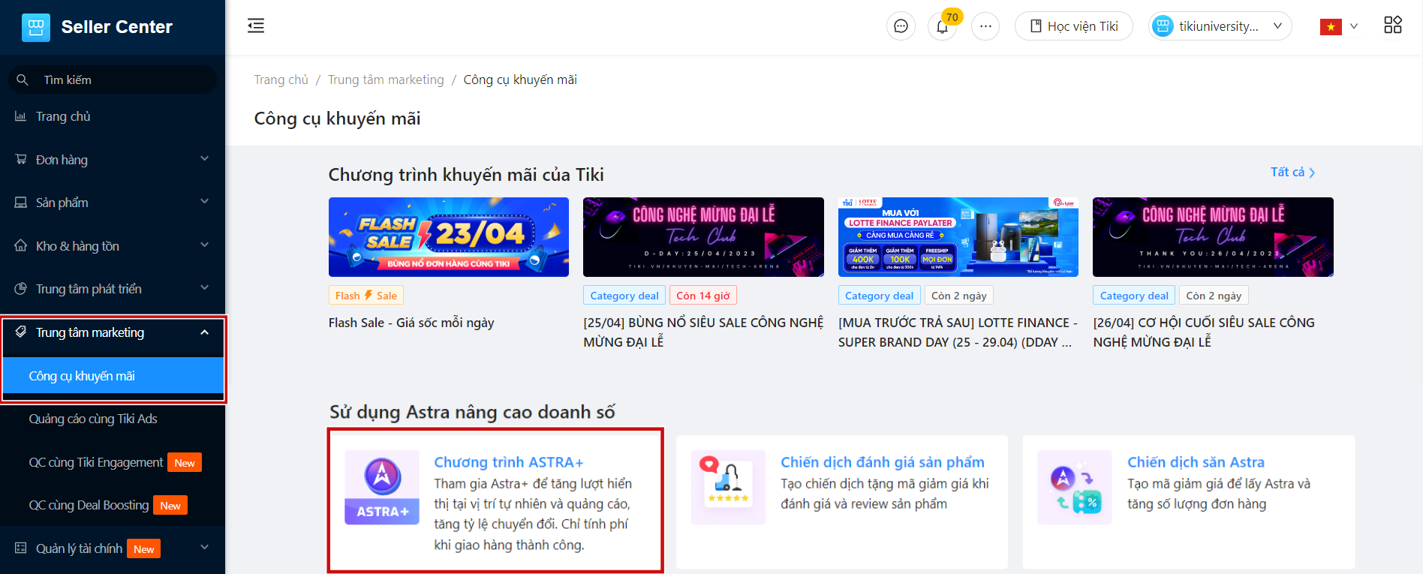This screenshot has width=1423, height=574.
Task: Open the THANK YOU 26/04/2023 Tech Club banner
Action: tap(1213, 237)
